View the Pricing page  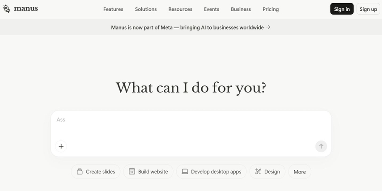271,9
